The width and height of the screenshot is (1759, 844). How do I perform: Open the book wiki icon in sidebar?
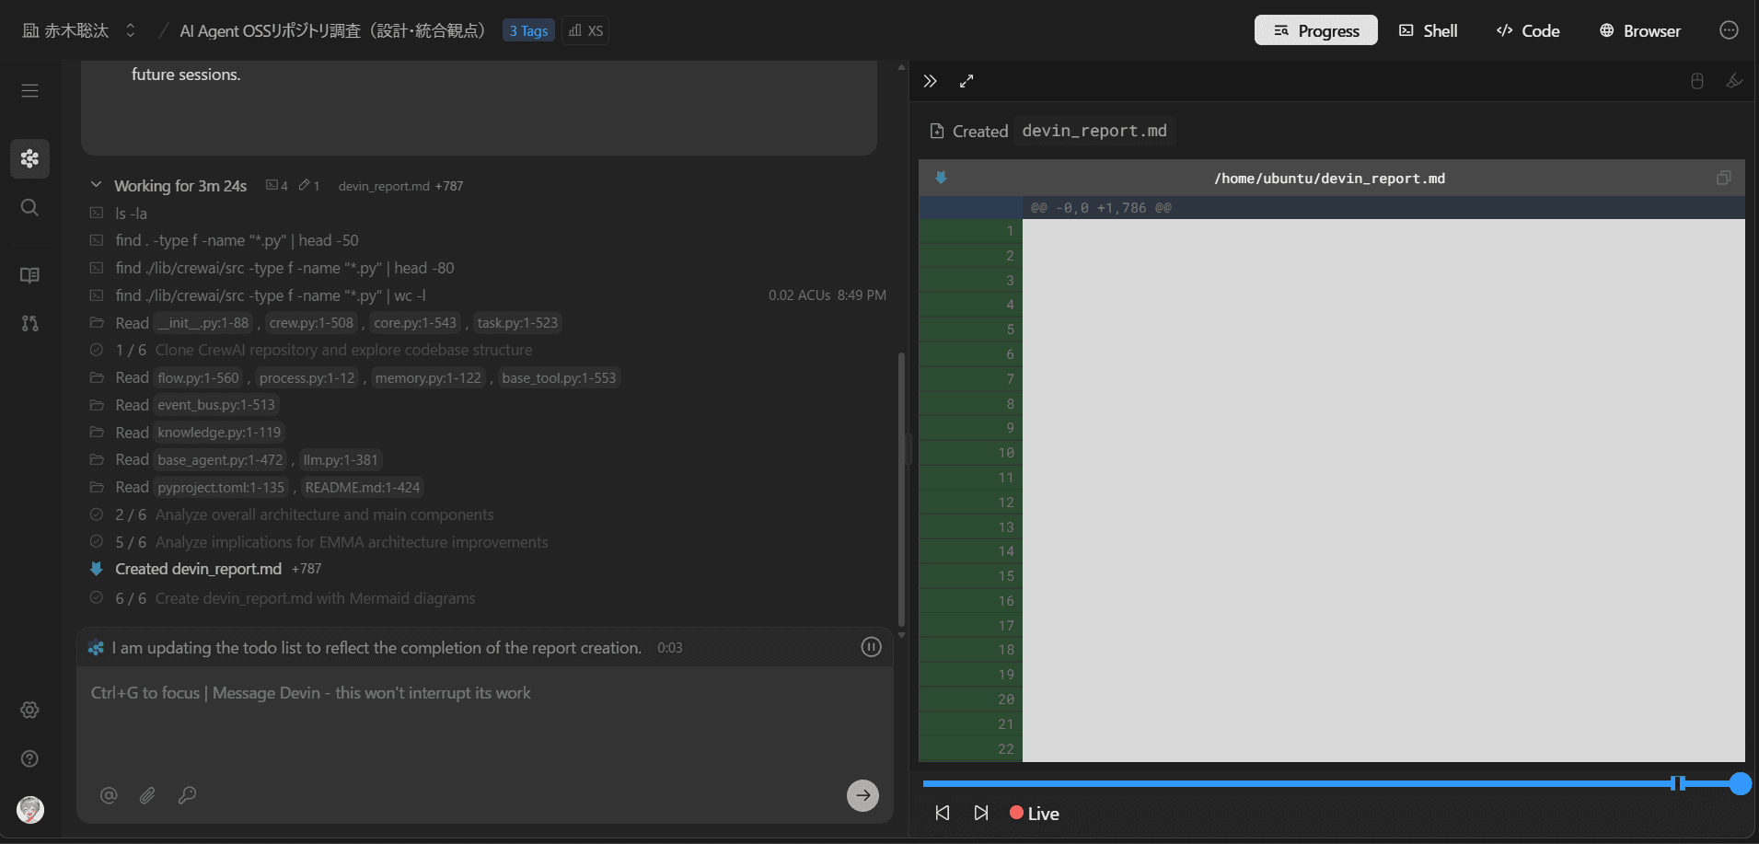click(29, 275)
